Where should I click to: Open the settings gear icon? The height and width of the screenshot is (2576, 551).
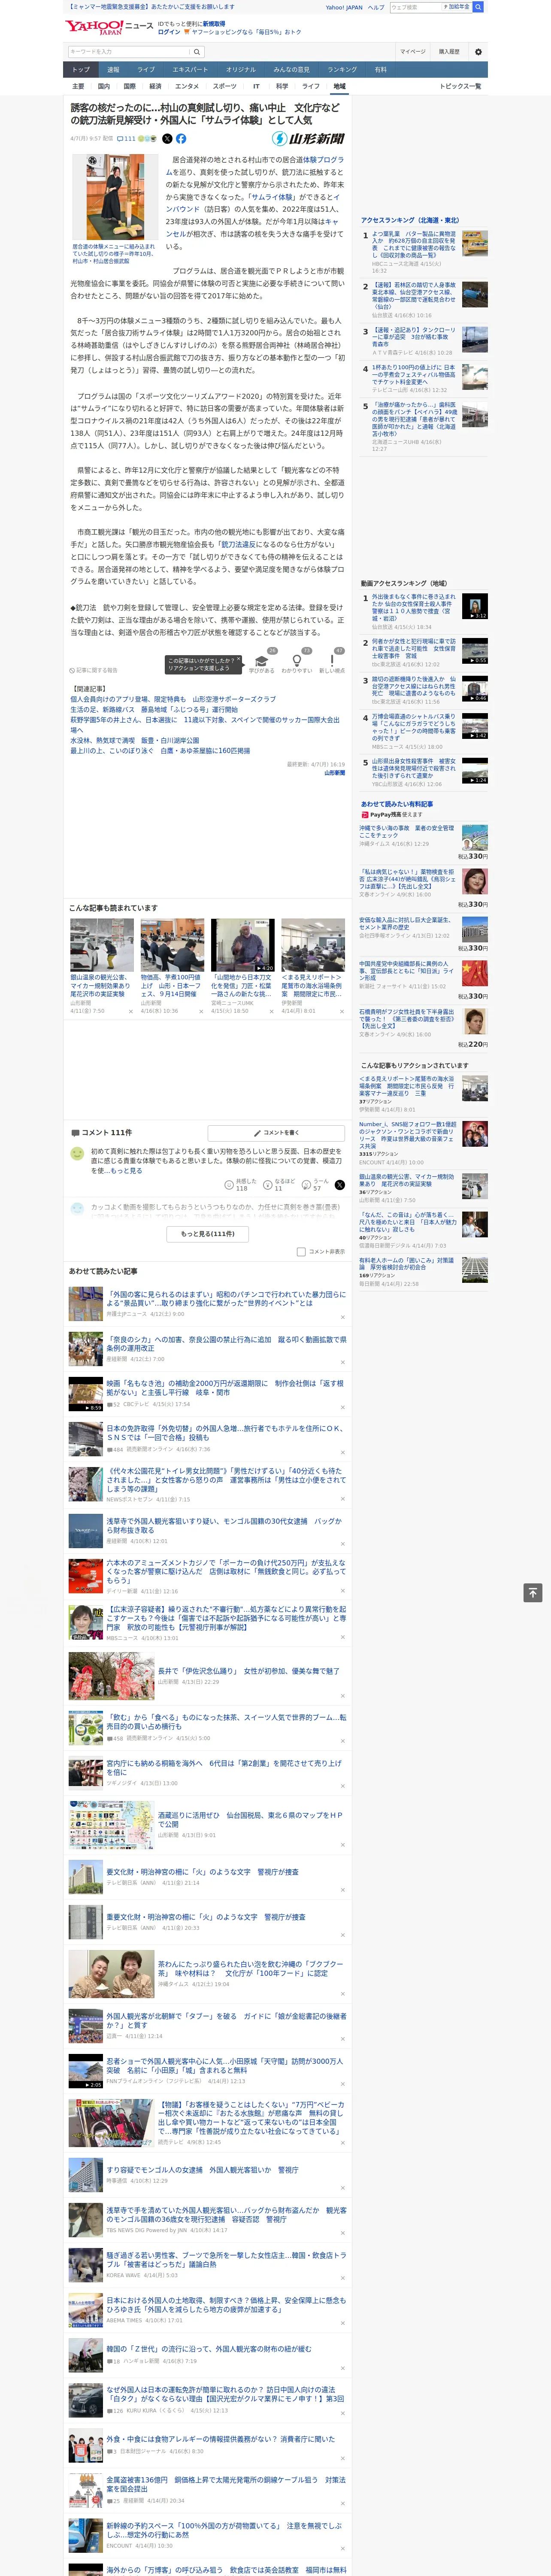478,51
